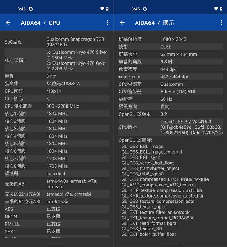Select the GPU渲染器 Adreno row
The height and width of the screenshot is (247, 227).
171,92
